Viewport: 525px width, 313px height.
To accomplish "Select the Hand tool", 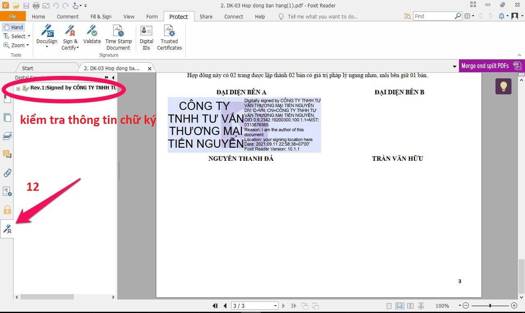I will pos(14,27).
